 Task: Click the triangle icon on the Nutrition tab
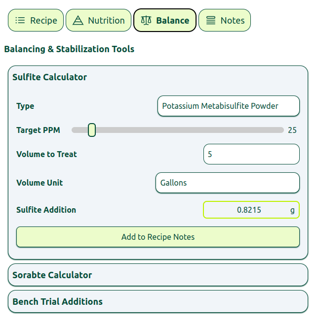78,21
